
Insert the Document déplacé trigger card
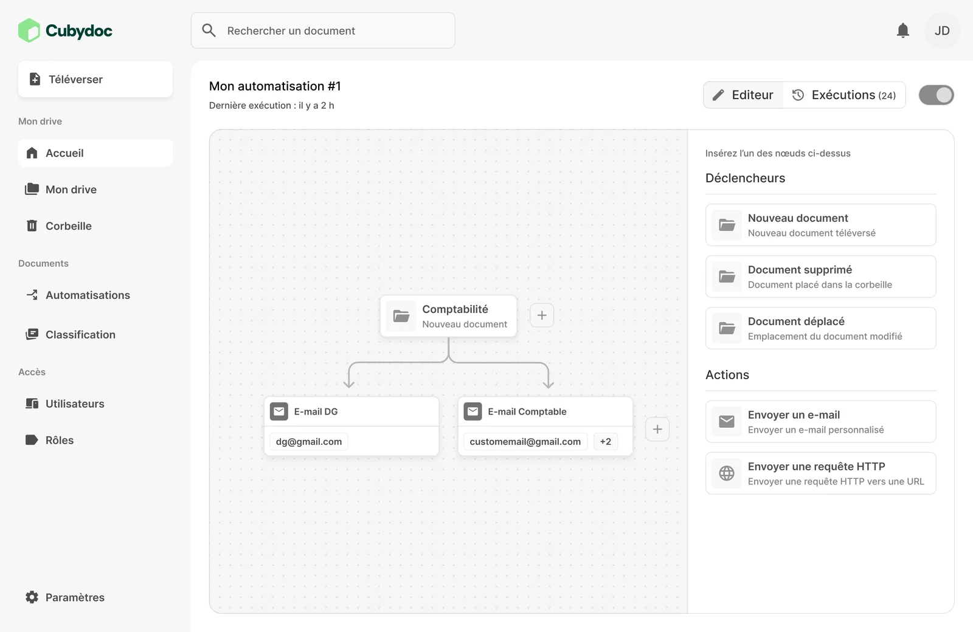point(820,328)
